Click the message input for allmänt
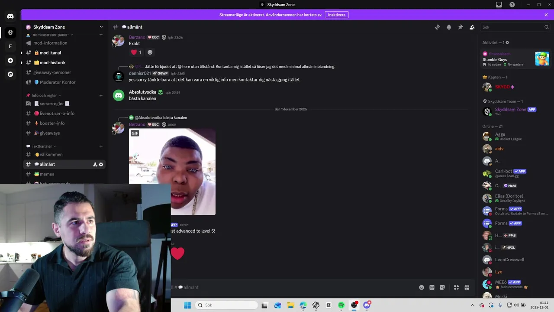Image resolution: width=554 pixels, height=312 pixels. [x=294, y=287]
